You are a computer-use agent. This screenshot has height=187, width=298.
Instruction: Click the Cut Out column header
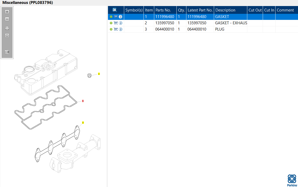pyautogui.click(x=255, y=10)
